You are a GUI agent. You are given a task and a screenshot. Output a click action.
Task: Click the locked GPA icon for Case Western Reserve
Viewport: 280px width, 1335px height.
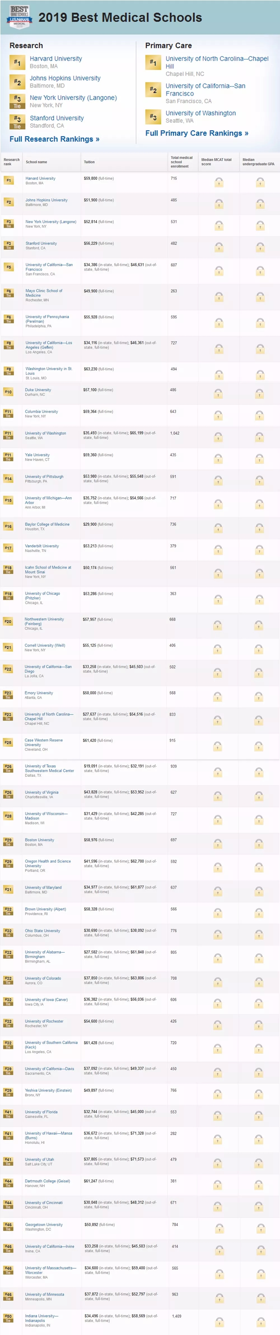tap(259, 746)
